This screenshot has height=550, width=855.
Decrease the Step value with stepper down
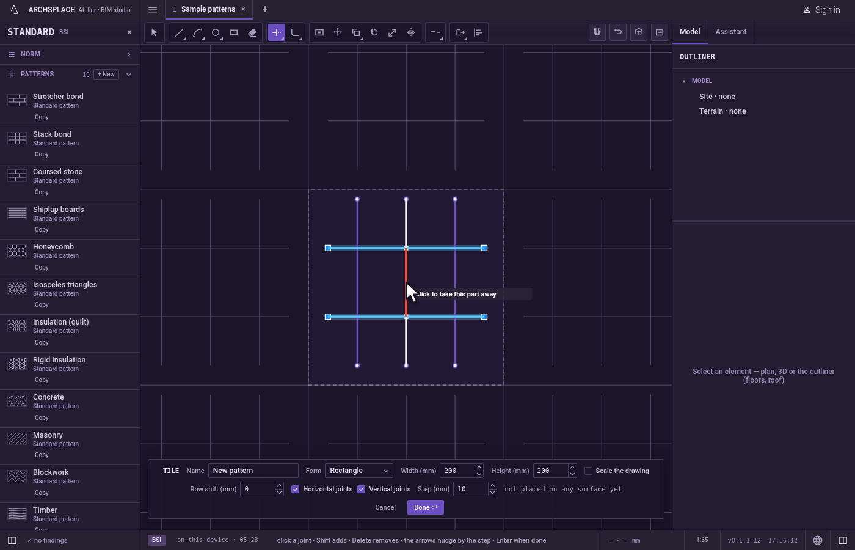coord(492,493)
